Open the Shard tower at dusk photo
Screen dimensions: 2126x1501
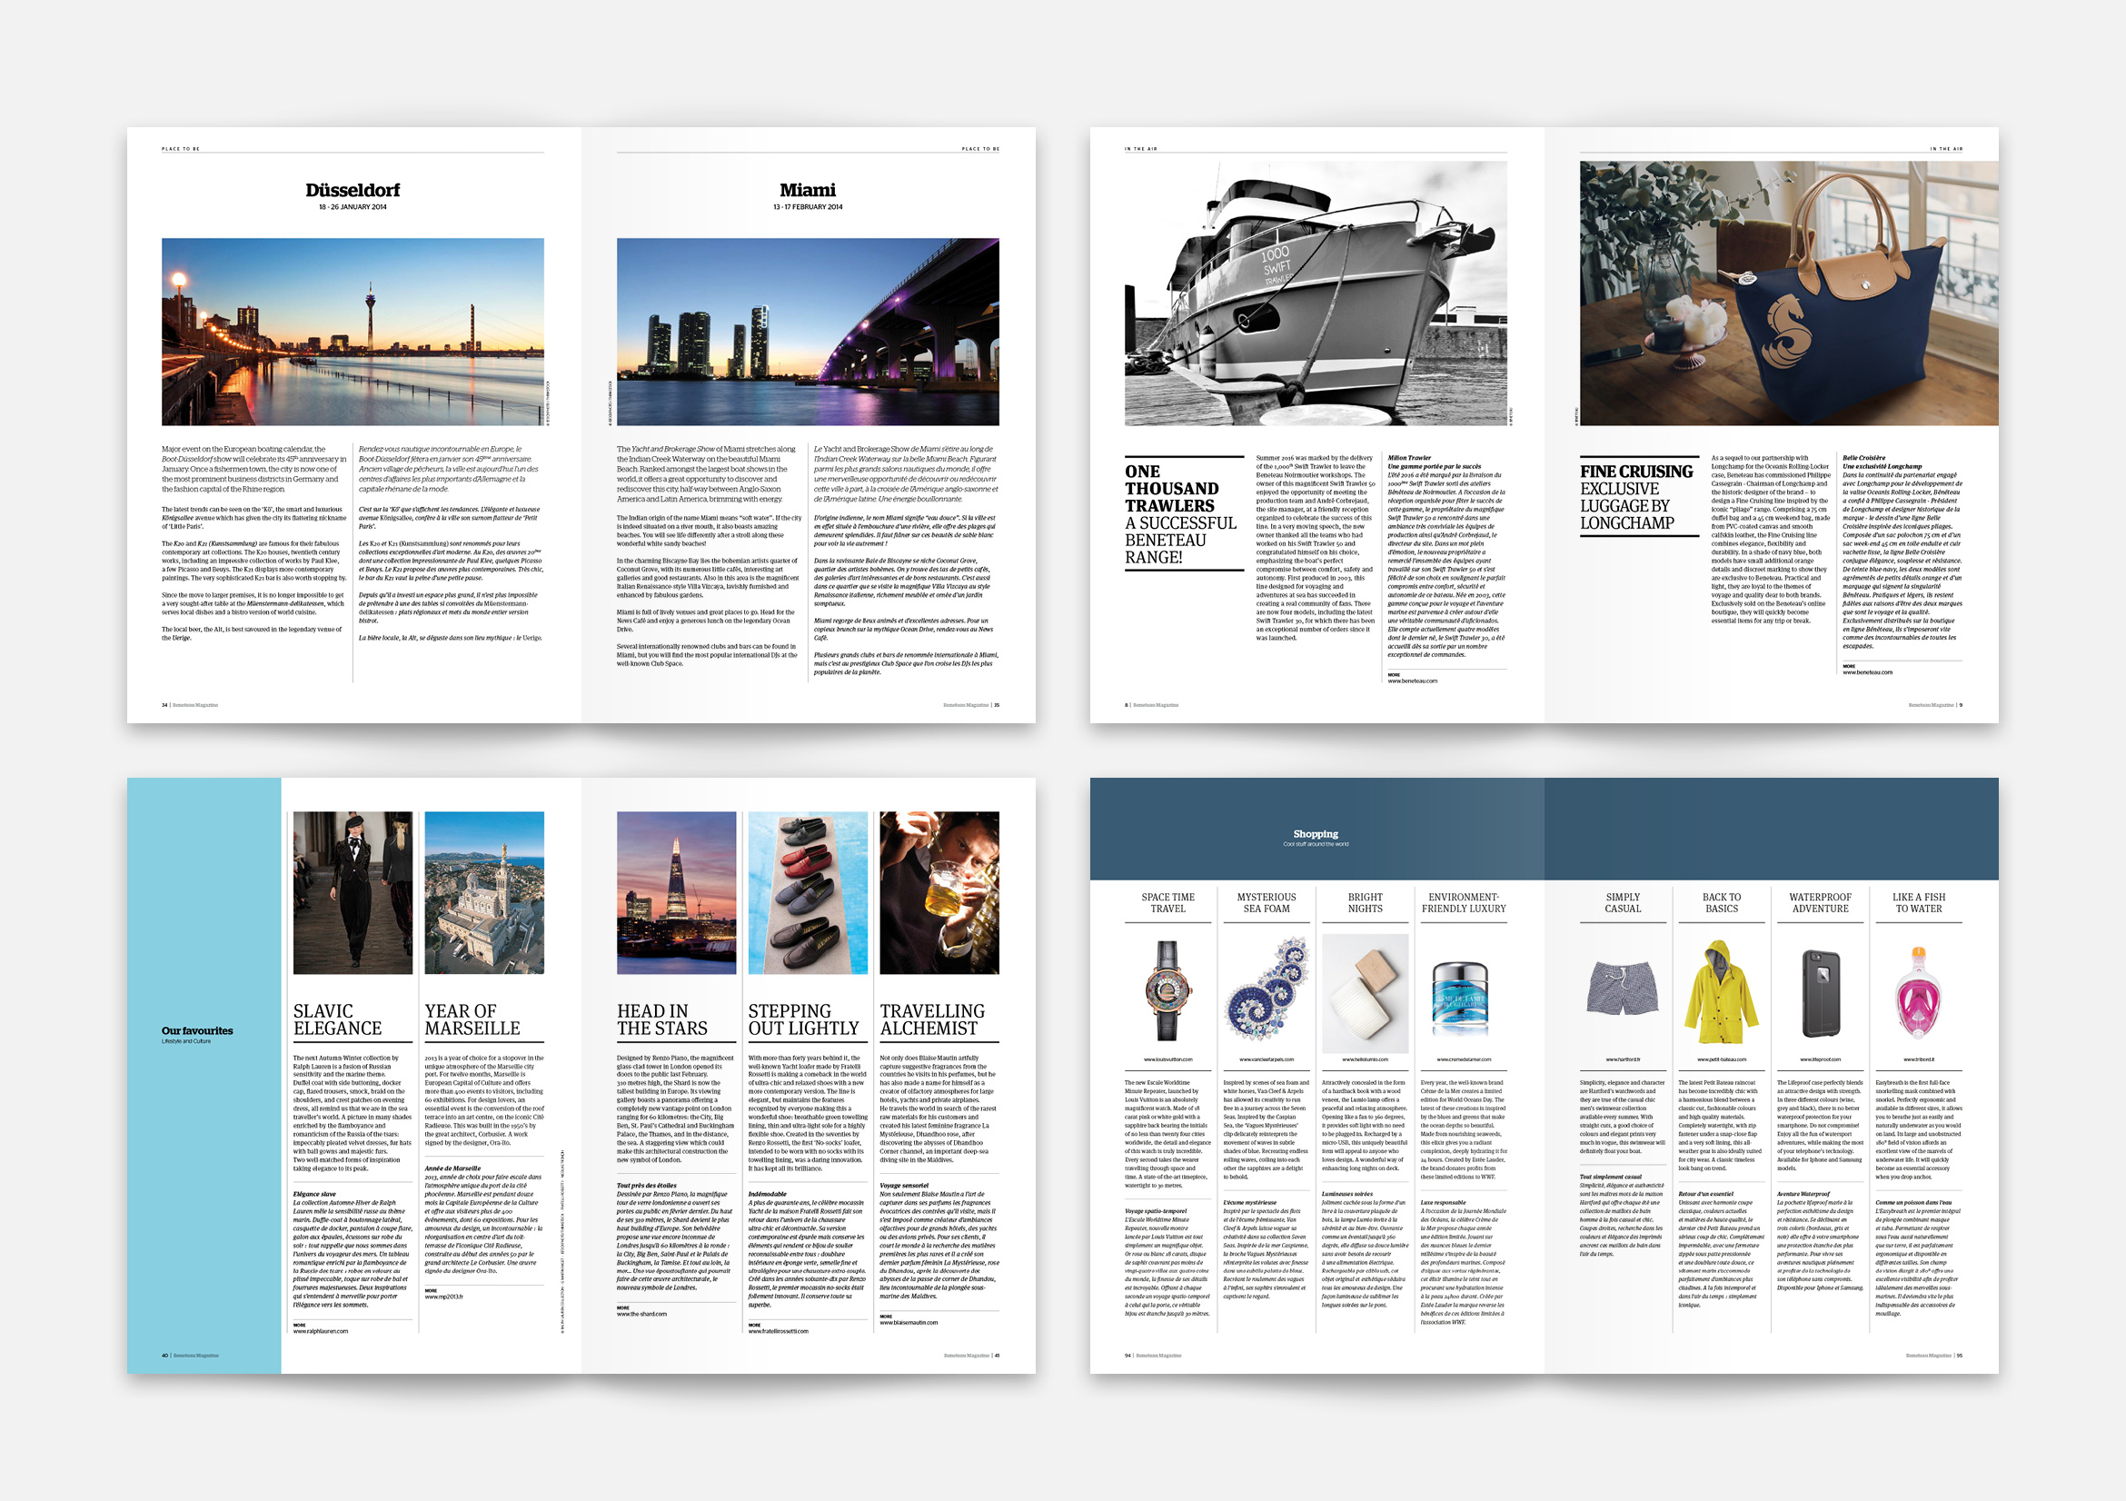pos(677,892)
